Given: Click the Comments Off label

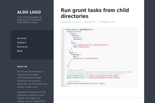Looking at the screenshot, I should pyautogui.click(x=107, y=22).
